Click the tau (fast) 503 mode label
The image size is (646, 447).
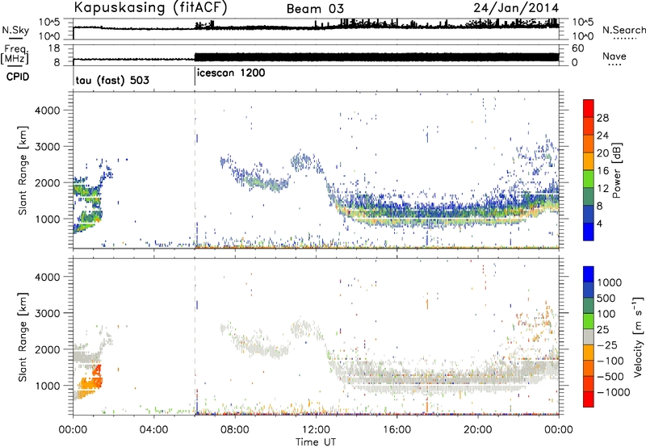112,80
